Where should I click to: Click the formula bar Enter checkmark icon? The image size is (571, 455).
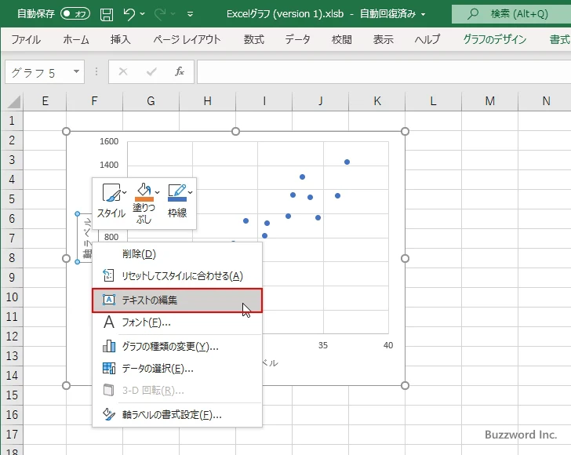[x=151, y=71]
